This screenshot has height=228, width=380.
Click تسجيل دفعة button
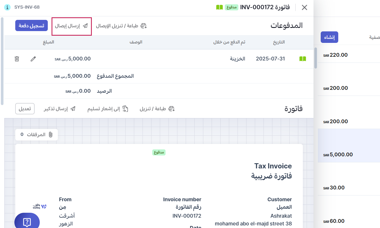click(31, 26)
